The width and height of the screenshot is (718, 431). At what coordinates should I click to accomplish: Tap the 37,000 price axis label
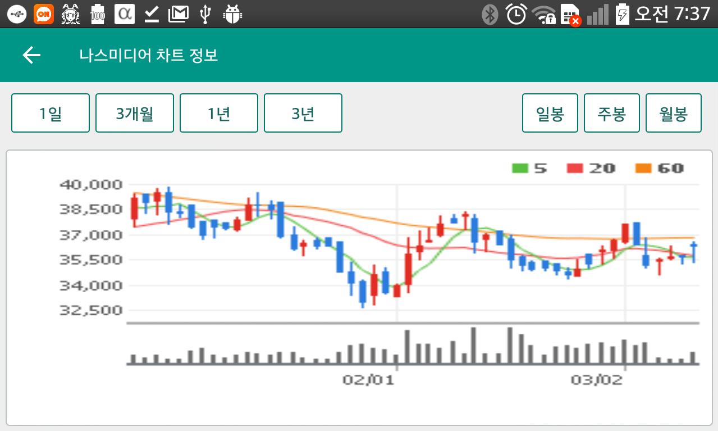pyautogui.click(x=91, y=235)
